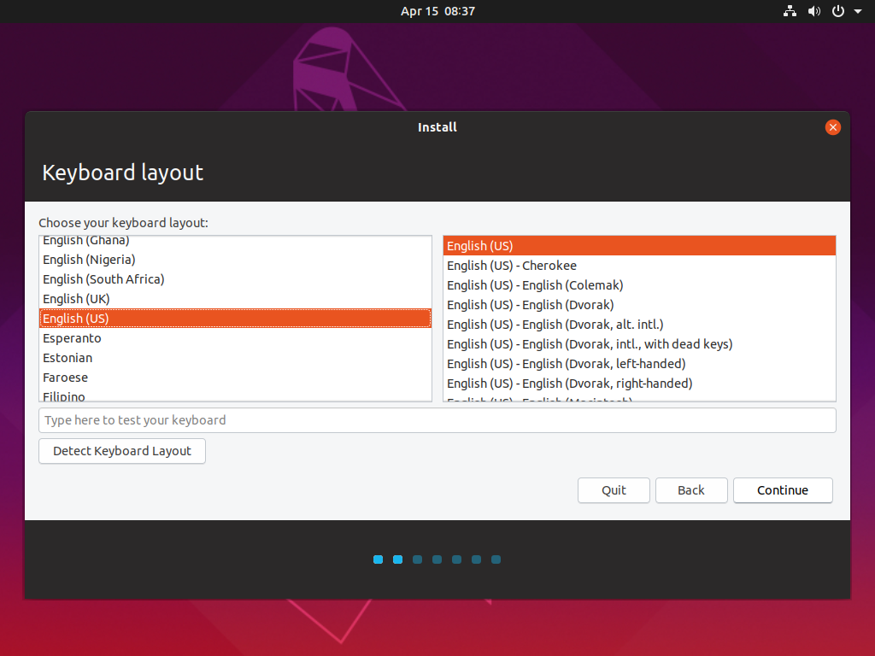875x656 pixels.
Task: Open the volume speaker icon
Action: click(x=814, y=11)
